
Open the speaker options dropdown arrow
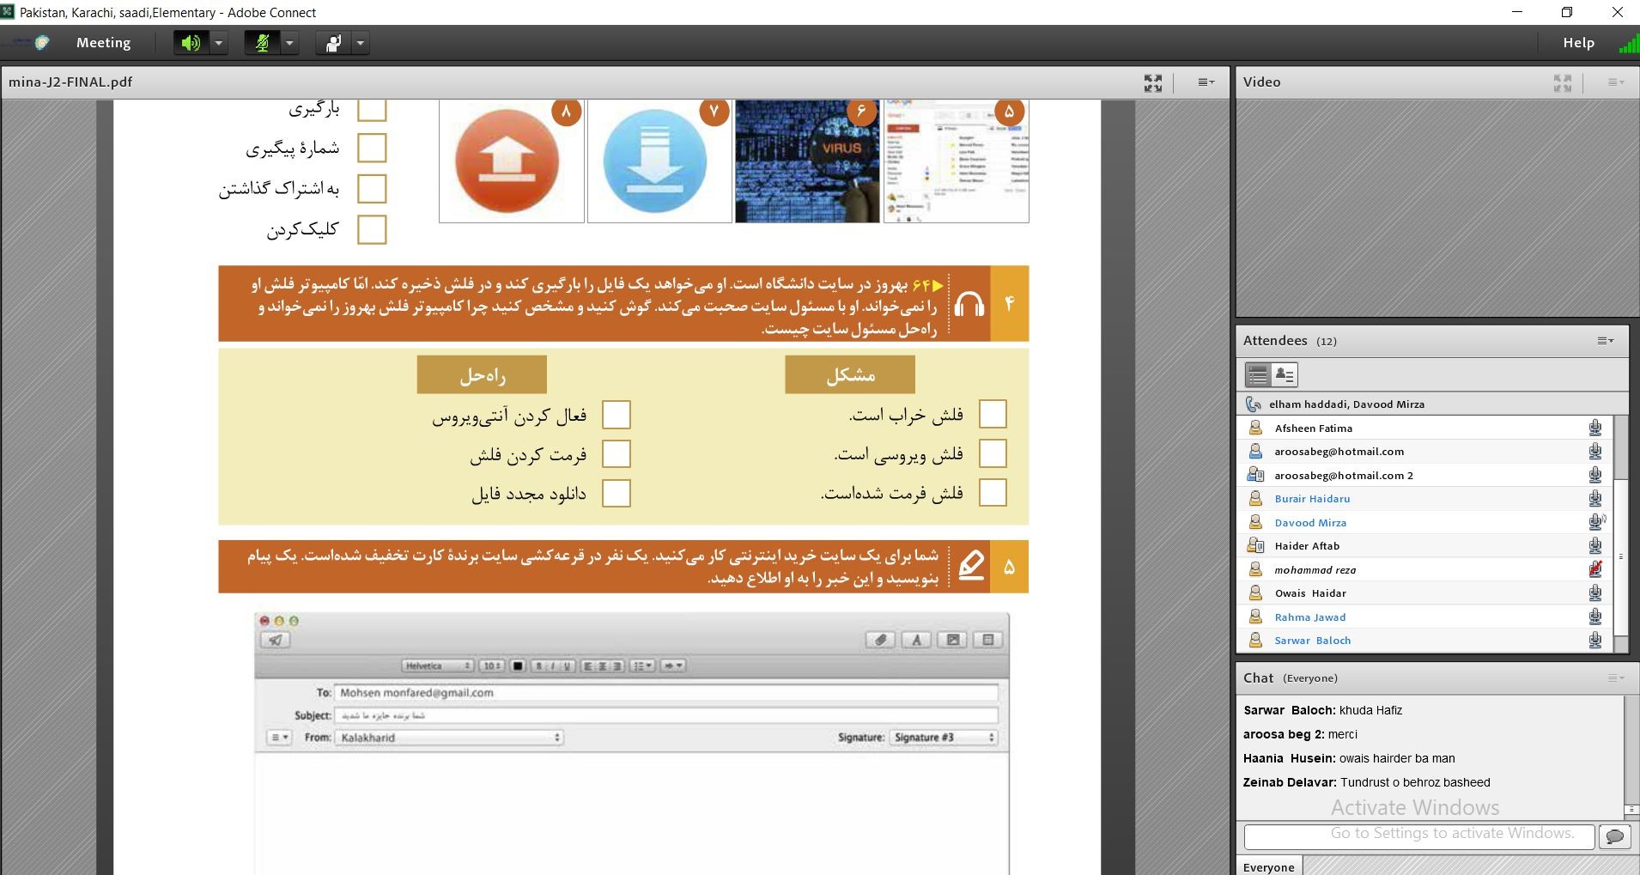tap(219, 43)
